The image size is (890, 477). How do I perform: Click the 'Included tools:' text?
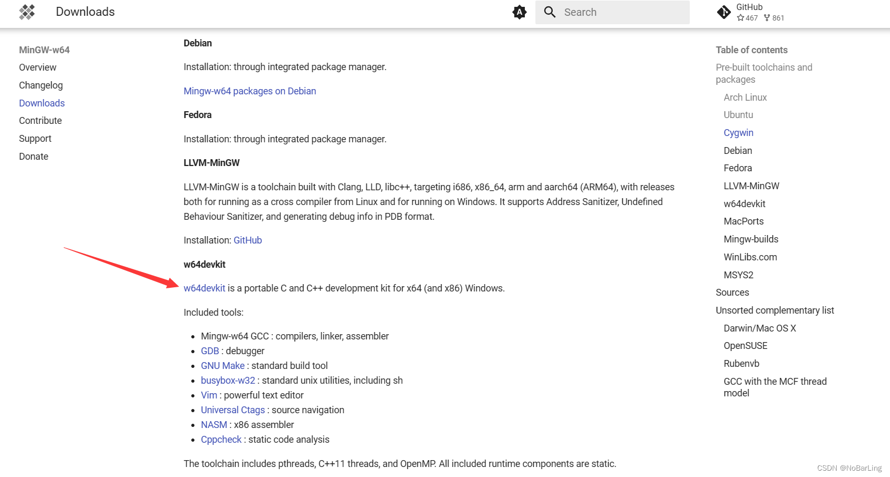point(213,313)
